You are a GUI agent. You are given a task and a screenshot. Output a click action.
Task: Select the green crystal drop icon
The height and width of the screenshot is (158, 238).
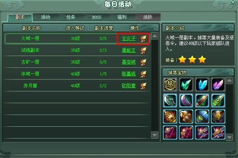[186, 85]
